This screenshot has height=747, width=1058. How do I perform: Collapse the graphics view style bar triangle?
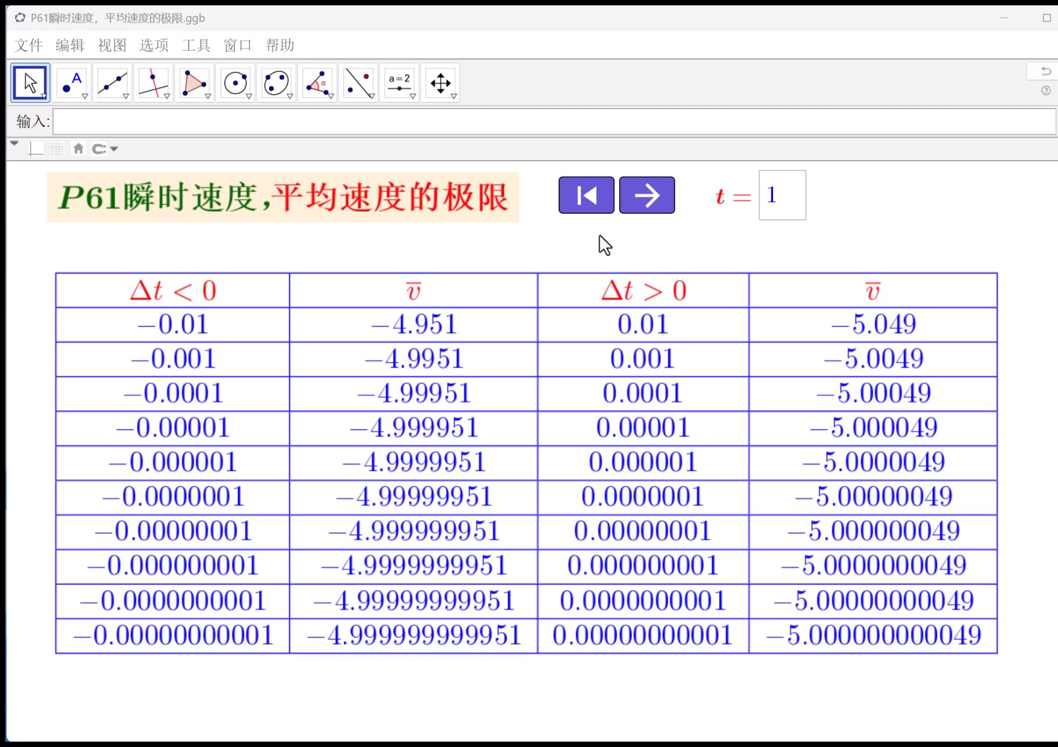[x=15, y=143]
